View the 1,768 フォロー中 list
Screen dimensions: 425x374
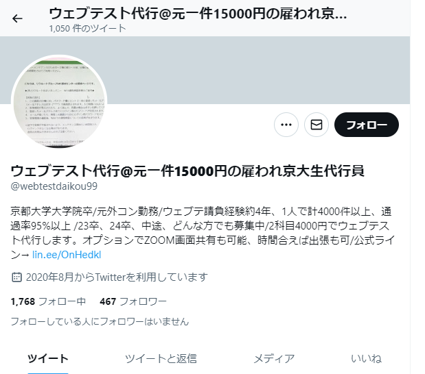48,301
